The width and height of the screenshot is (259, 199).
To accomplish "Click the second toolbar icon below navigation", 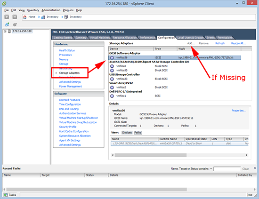I will [x=15, y=24].
